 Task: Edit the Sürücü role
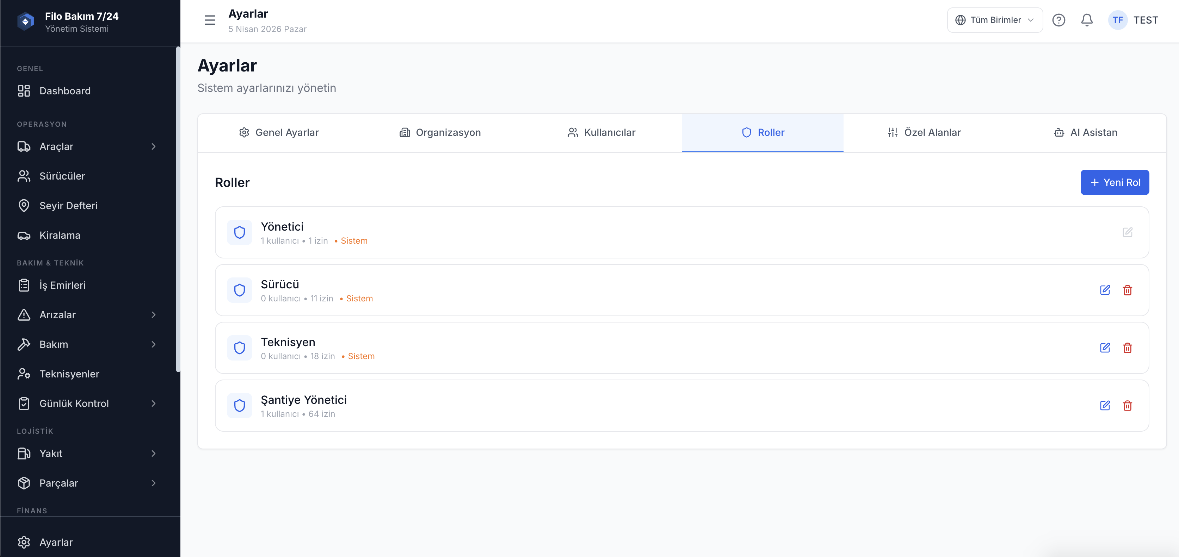click(1105, 290)
